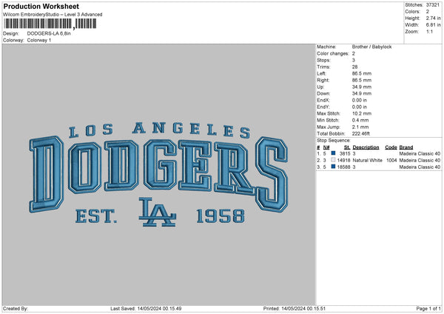
Task: Click the design name 'DODGERS-LA 6,8in'
Action: click(49, 33)
